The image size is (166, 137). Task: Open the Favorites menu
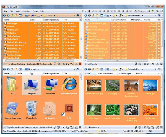[x=26, y=11]
